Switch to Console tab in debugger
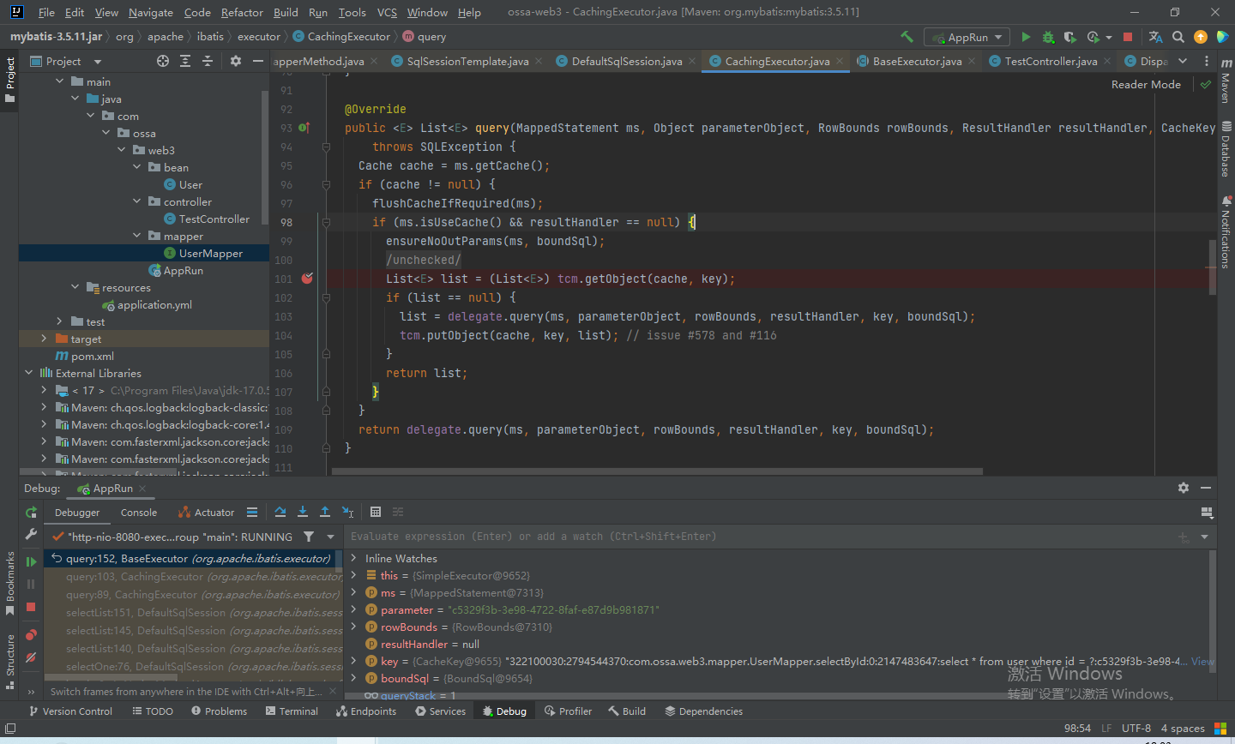 (x=138, y=513)
